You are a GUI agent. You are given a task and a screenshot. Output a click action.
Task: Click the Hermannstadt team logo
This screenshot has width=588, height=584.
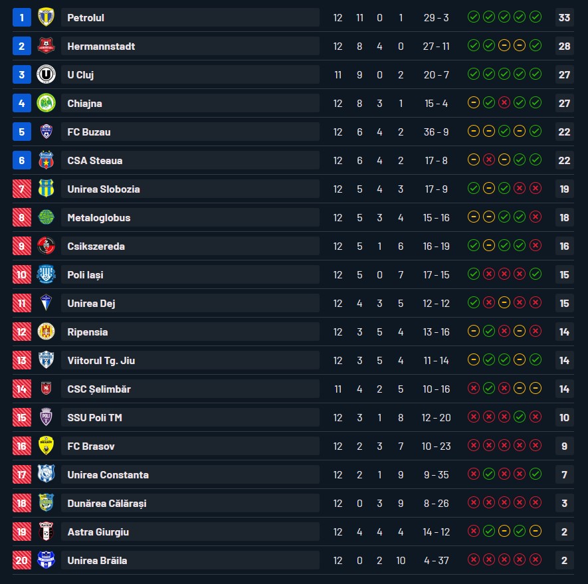pos(46,46)
